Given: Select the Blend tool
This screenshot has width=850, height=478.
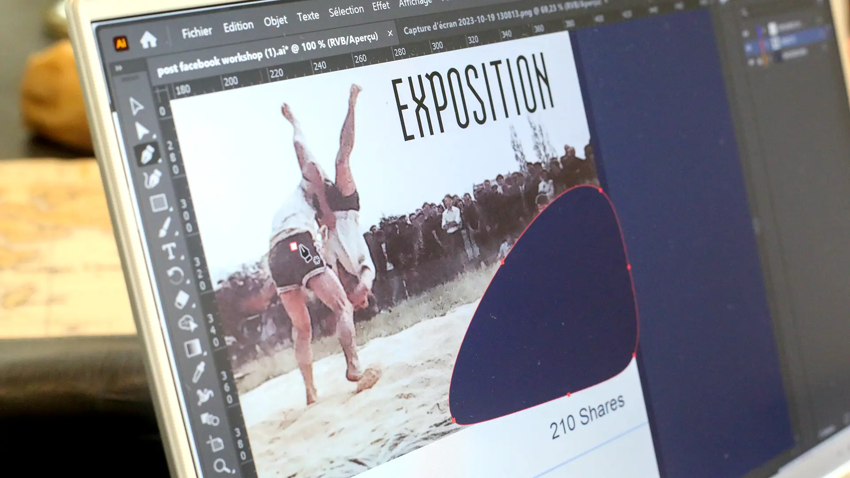Looking at the screenshot, I should click(x=210, y=419).
